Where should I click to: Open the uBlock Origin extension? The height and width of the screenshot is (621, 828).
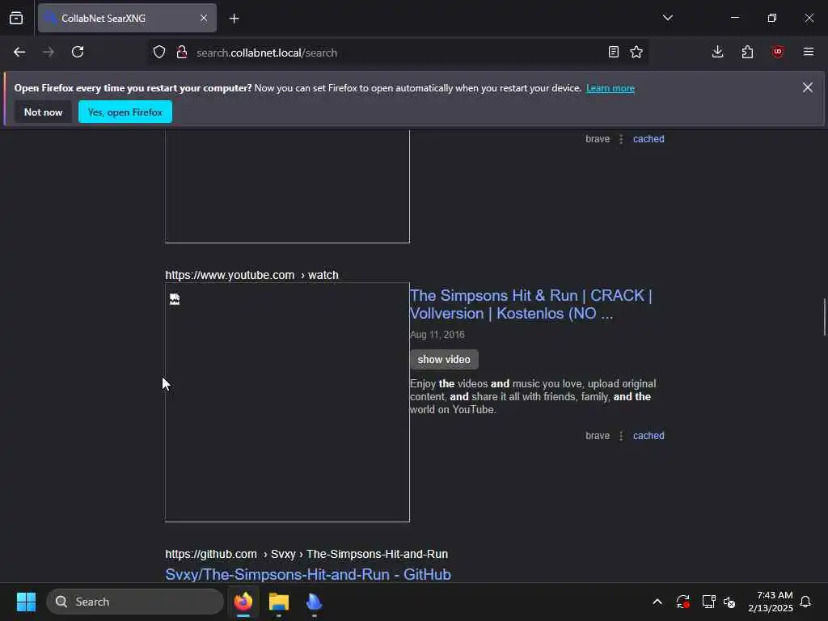tap(777, 53)
